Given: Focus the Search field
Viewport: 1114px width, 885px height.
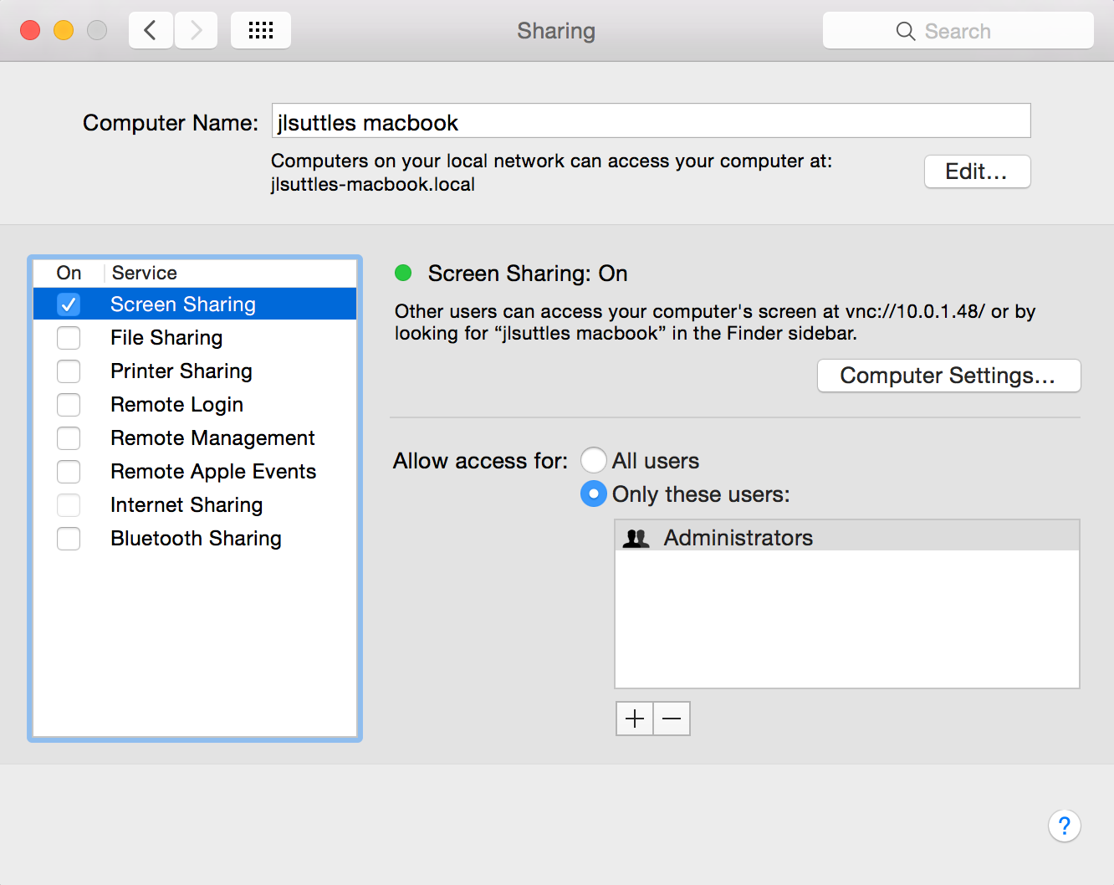Looking at the screenshot, I should 958,31.
